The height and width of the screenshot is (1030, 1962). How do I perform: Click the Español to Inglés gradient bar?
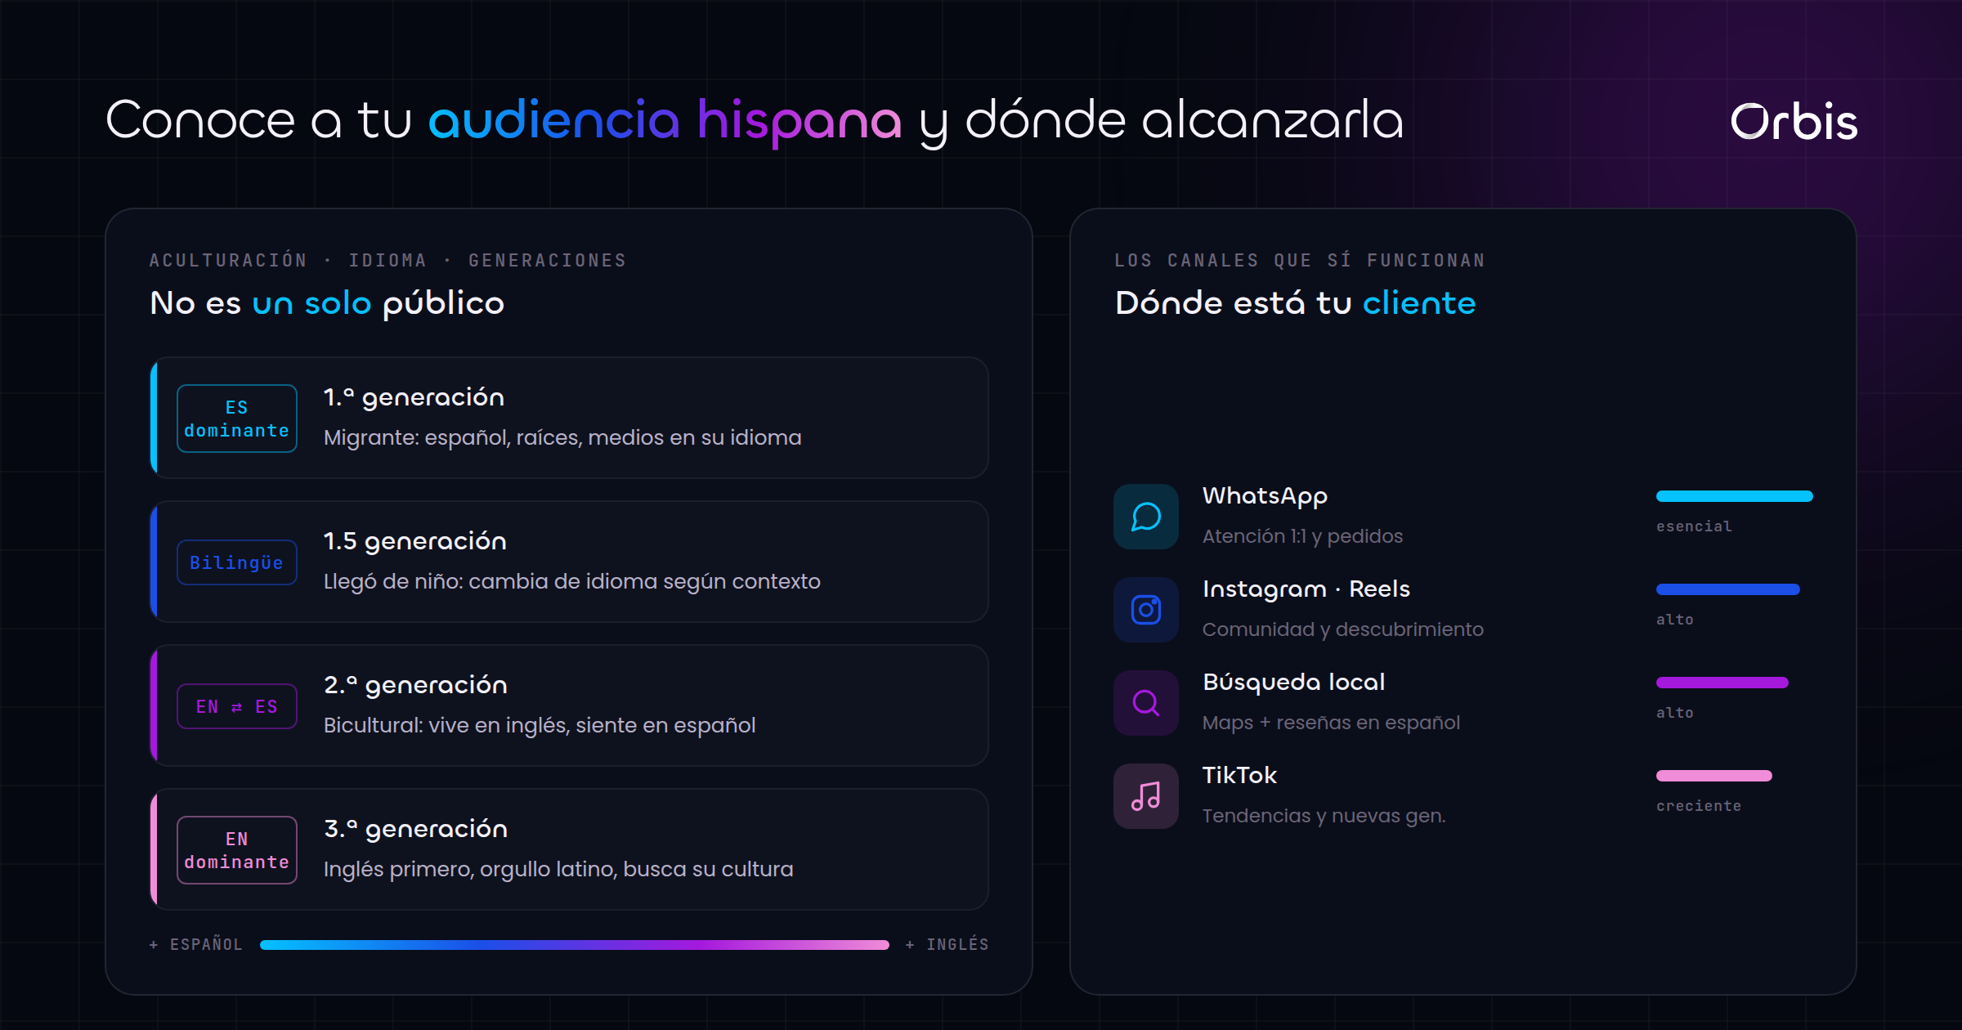coord(575,945)
